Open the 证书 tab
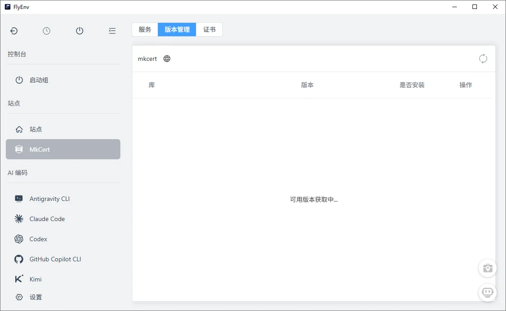Screen dimensions: 506x311 pos(209,30)
